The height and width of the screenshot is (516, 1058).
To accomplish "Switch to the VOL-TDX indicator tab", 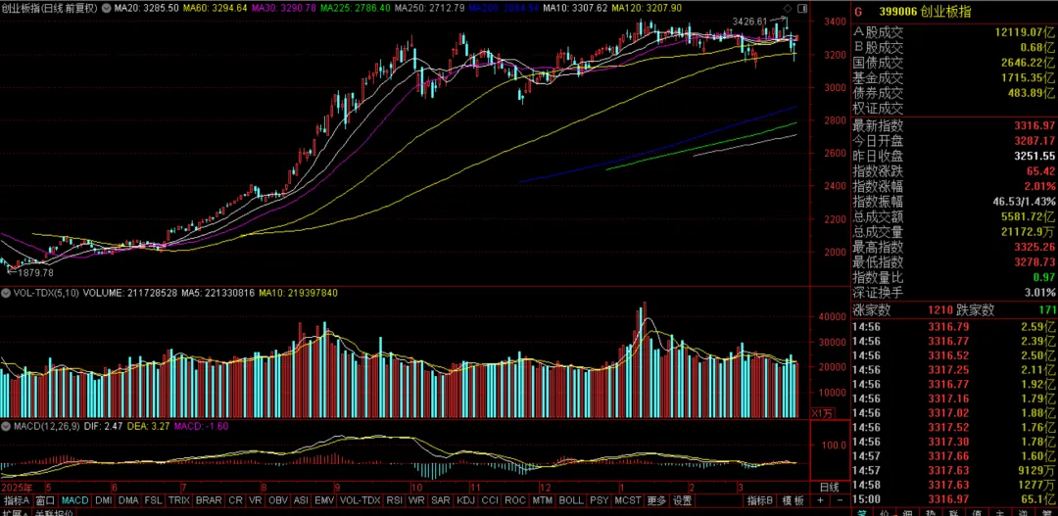I will pos(361,500).
